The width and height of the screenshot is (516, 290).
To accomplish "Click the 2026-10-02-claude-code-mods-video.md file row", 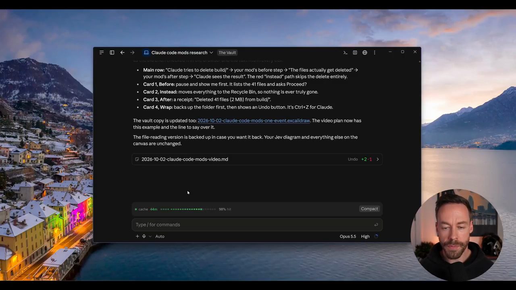I will 257,159.
